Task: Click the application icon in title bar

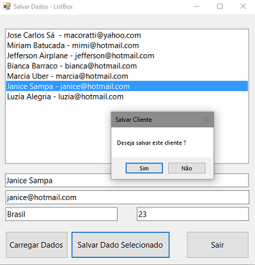Action: click(x=7, y=6)
